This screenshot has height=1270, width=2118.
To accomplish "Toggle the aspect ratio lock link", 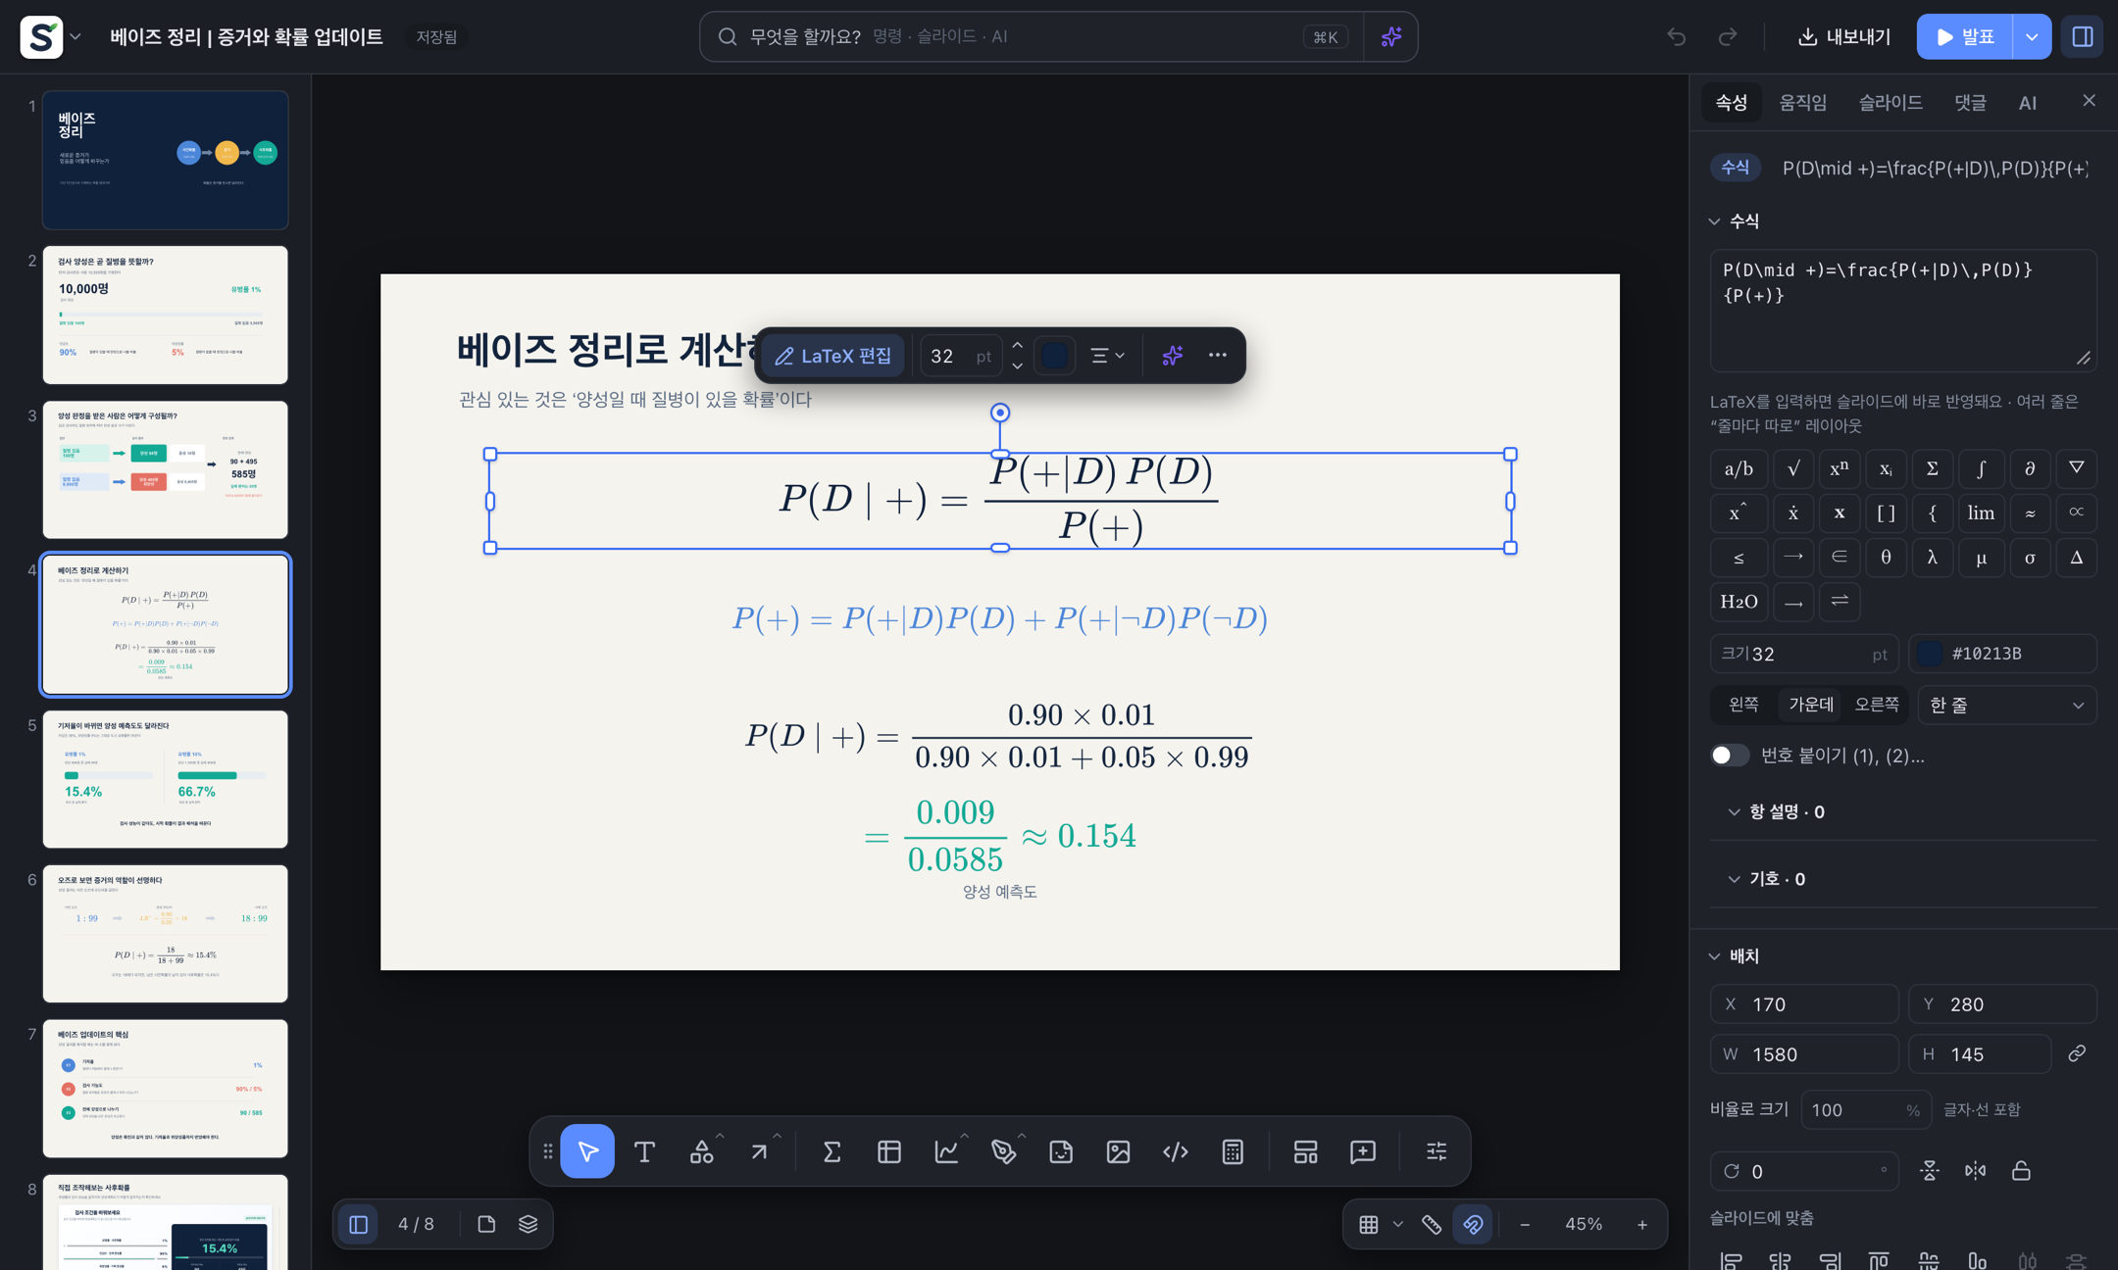I will 2077,1054.
